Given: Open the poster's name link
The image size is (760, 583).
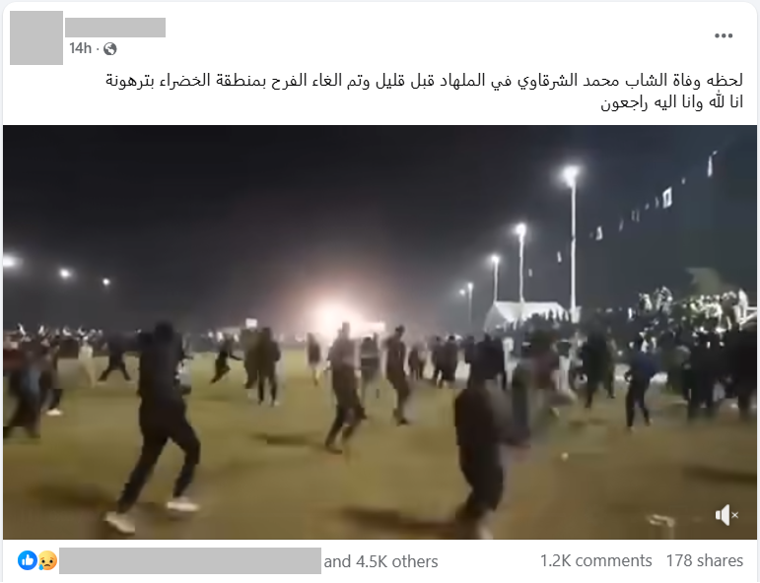Looking at the screenshot, I should (115, 28).
